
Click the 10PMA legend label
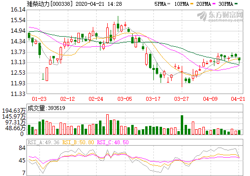coord(182,4)
